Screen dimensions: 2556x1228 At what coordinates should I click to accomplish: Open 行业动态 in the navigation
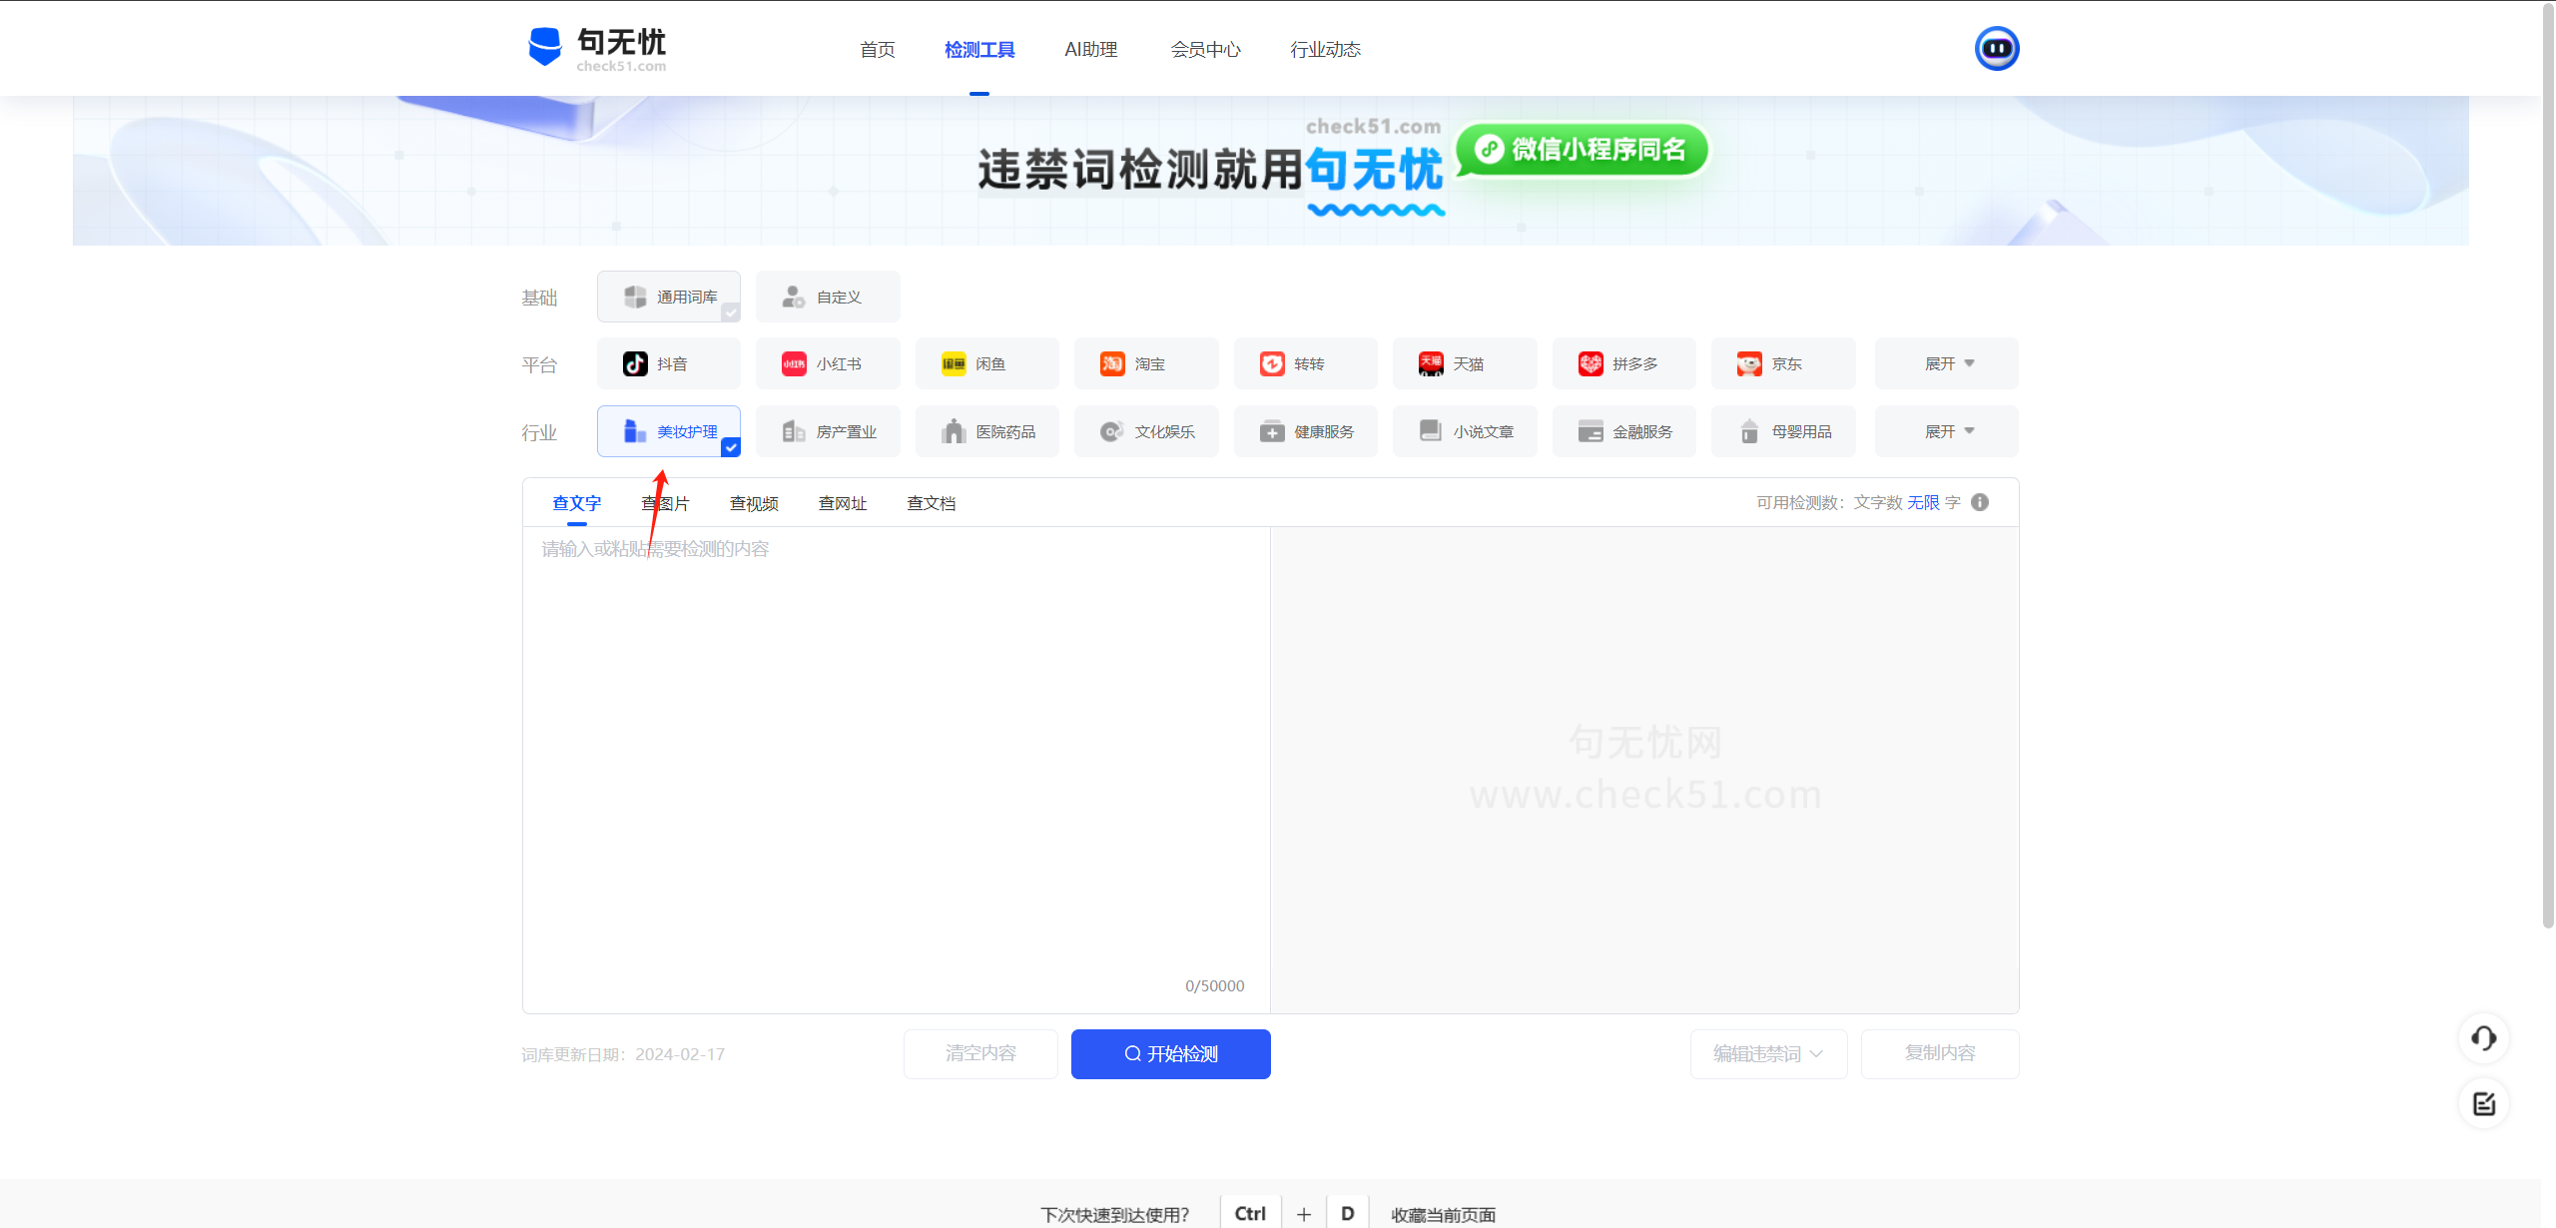[x=1326, y=49]
